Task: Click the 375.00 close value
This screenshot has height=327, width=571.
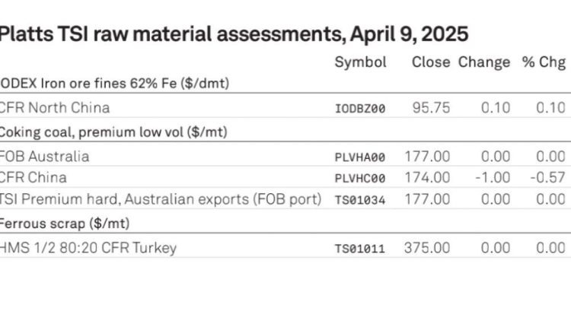Action: coord(427,248)
